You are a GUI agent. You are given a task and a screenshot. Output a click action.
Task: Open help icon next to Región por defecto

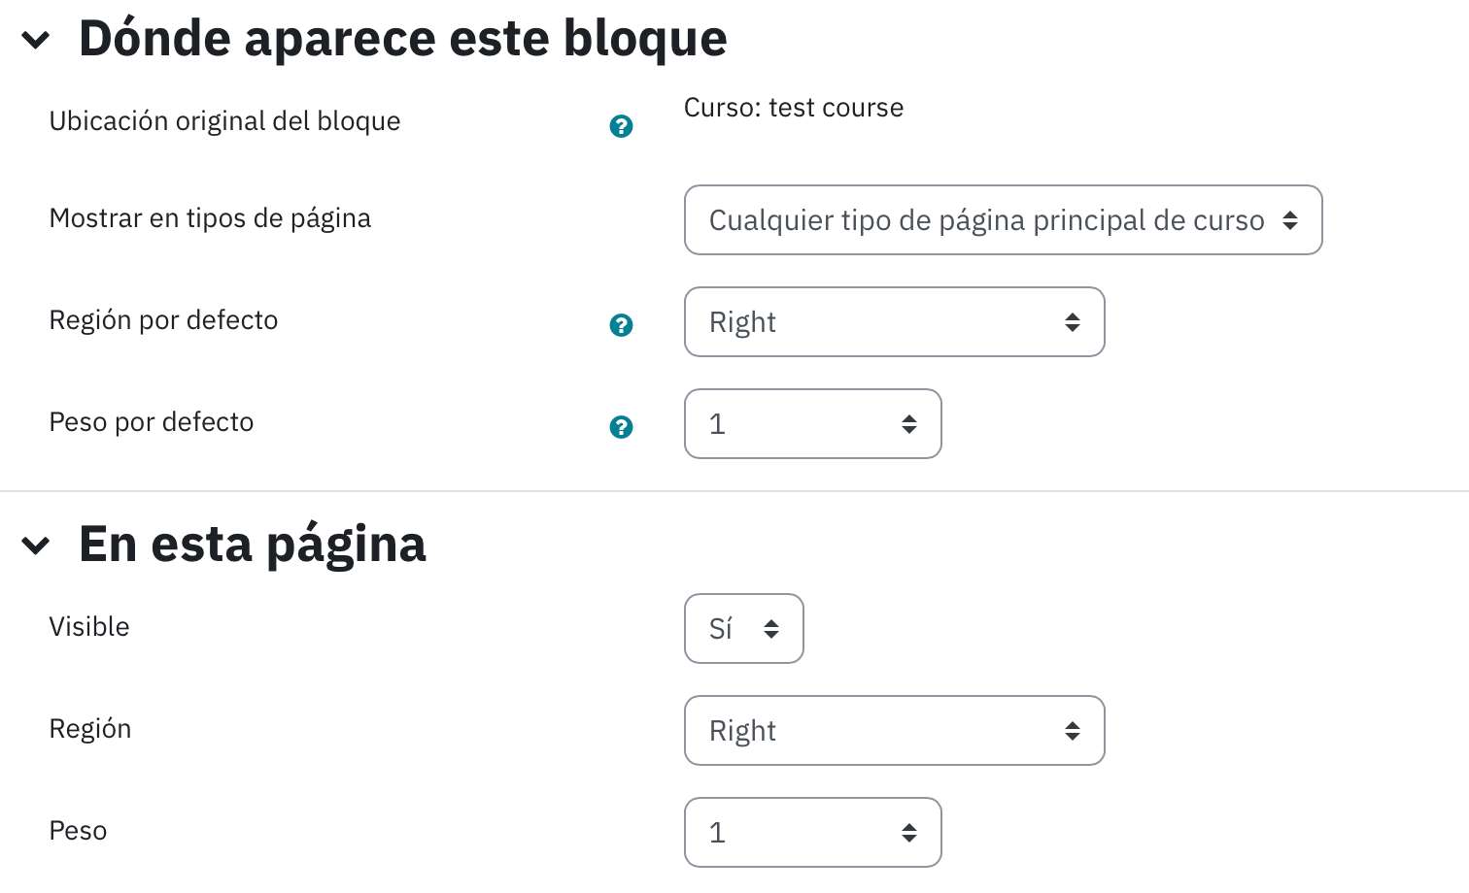click(x=621, y=325)
